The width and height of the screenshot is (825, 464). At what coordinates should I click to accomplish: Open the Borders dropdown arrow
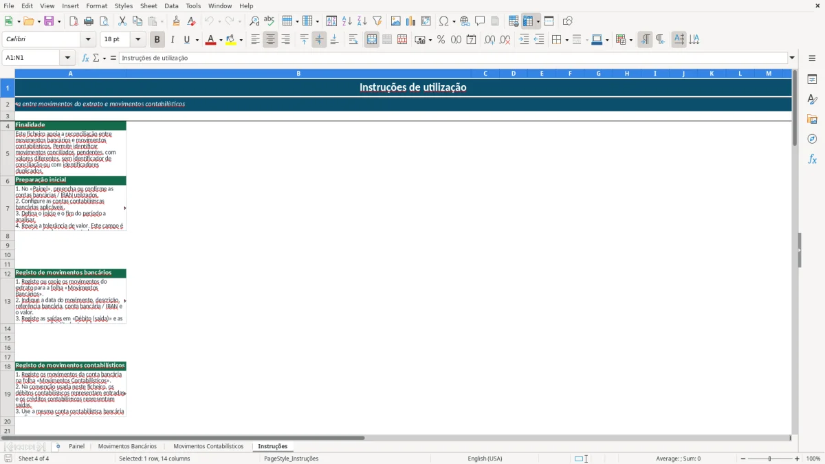(566, 40)
